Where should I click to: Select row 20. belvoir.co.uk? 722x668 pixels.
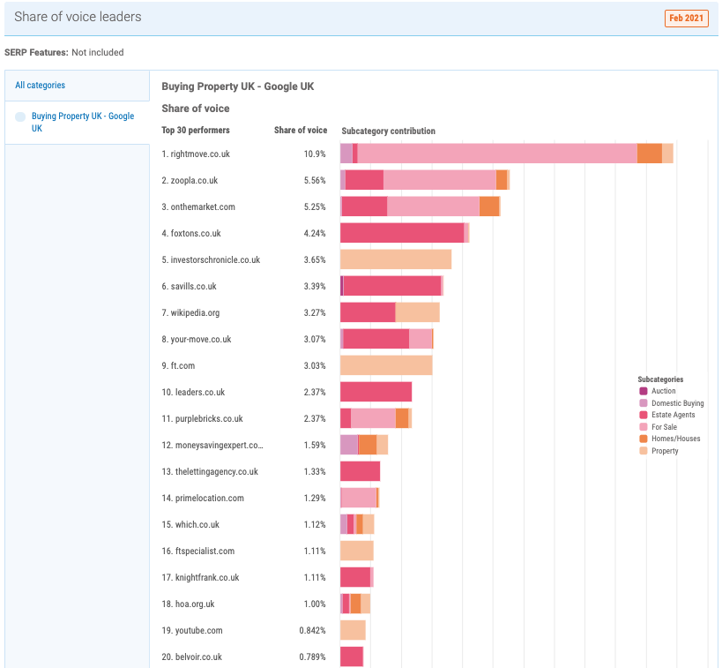[x=192, y=657]
